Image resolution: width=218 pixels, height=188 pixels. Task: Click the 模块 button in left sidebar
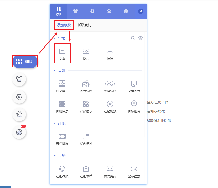pyautogui.click(x=25, y=61)
